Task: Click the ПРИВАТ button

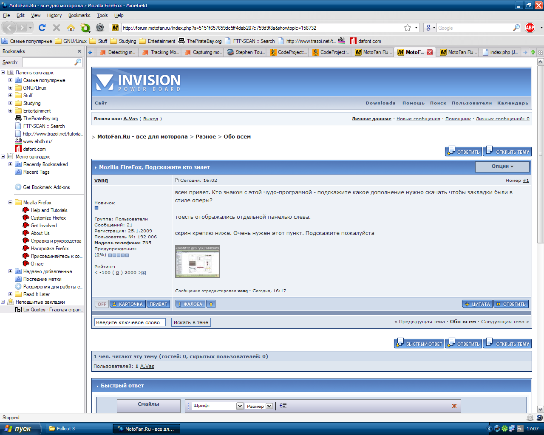Action: click(x=158, y=304)
